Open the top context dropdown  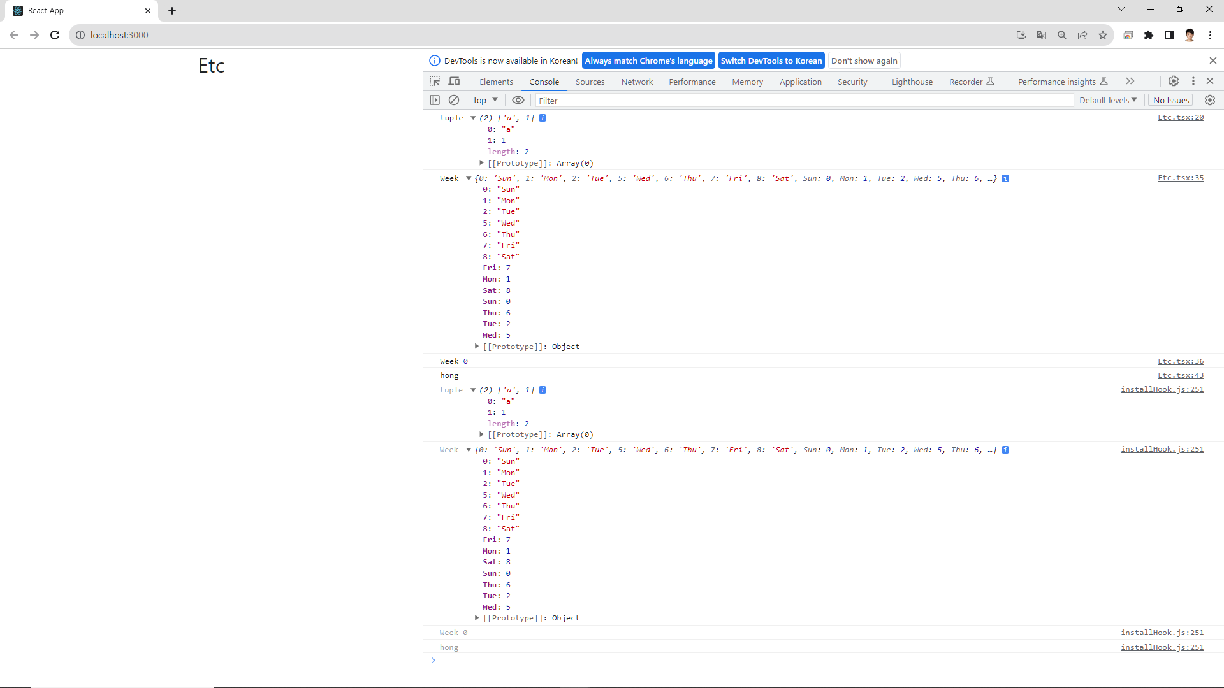485,100
